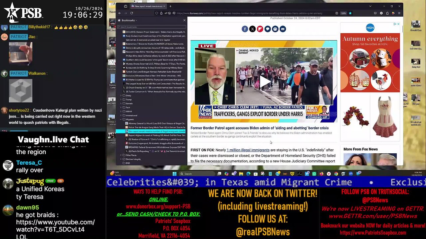Close the HSN advertisement with X
This screenshot has width=426, height=239.
pos(398,24)
